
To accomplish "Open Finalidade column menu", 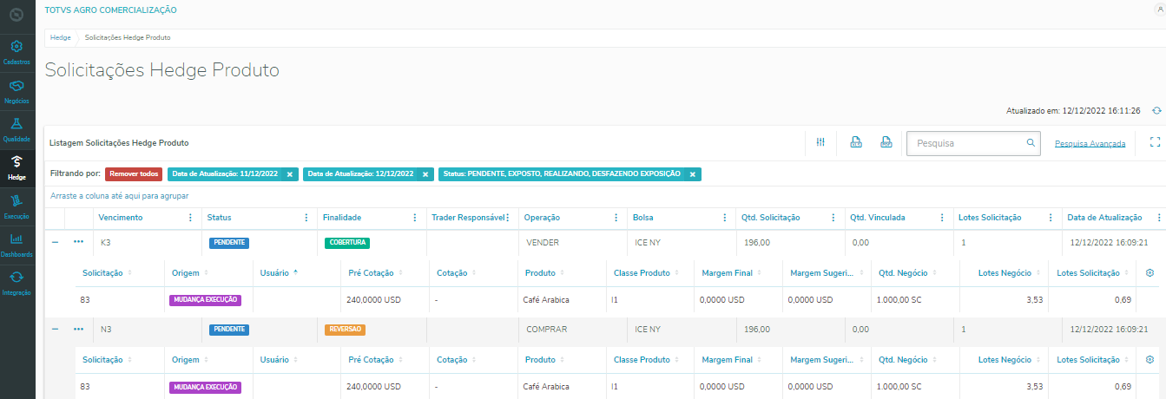I will pos(416,218).
